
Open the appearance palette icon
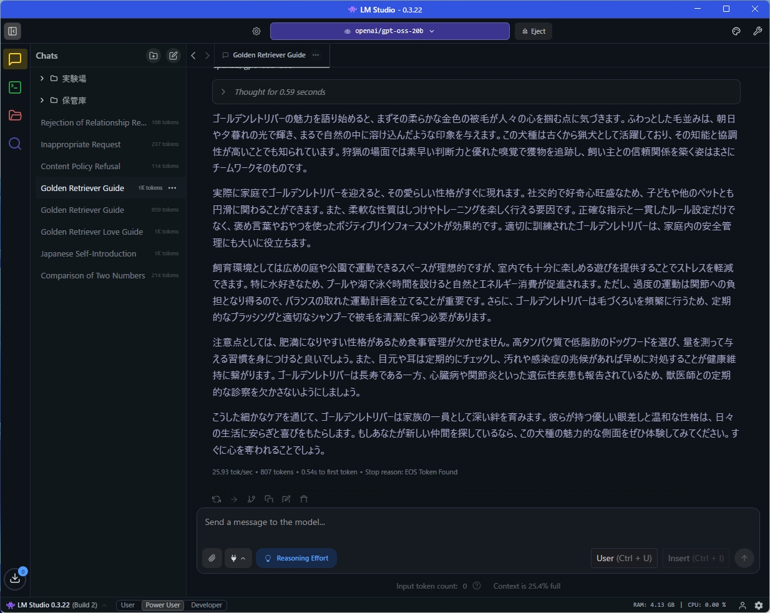[736, 31]
